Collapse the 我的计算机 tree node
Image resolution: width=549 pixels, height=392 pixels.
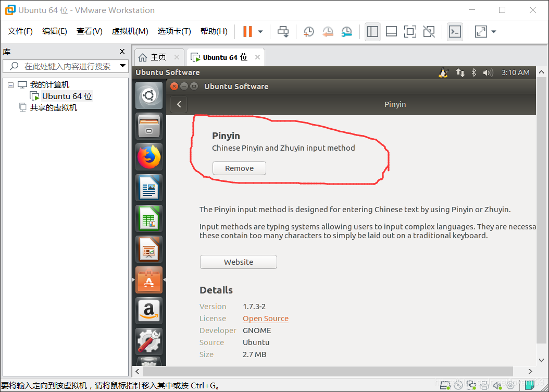11,85
